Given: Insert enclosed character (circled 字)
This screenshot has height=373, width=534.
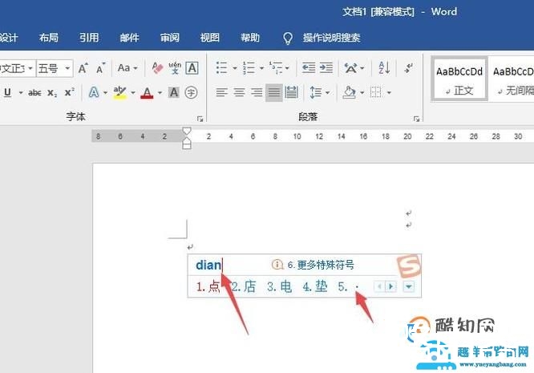Looking at the screenshot, I should pyautogui.click(x=191, y=92).
